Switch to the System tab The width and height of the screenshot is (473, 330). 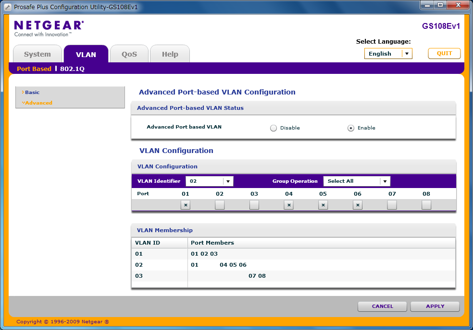point(37,54)
